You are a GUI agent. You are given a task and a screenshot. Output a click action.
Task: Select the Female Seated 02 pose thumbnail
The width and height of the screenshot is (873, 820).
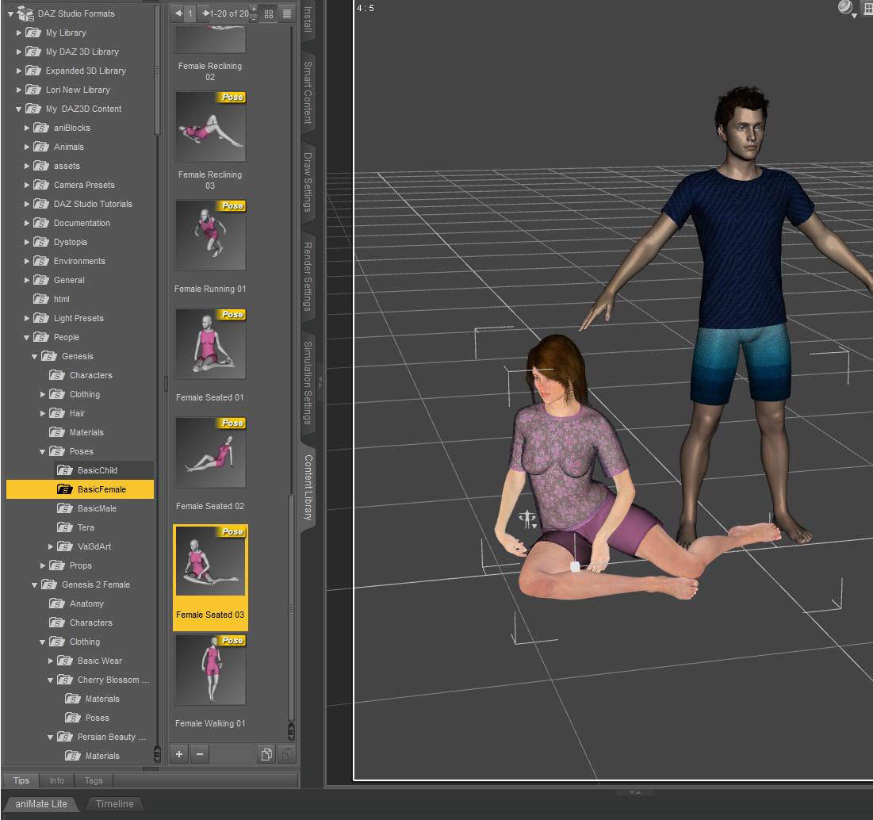tap(210, 453)
